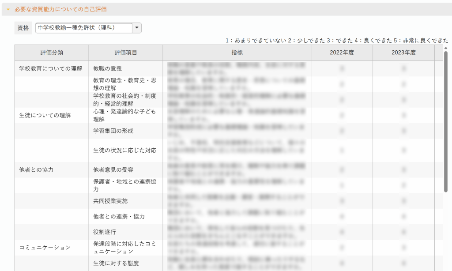The image size is (452, 271).
Task: Click the vertical scrollbar thumb of the table
Action: [x=446, y=121]
